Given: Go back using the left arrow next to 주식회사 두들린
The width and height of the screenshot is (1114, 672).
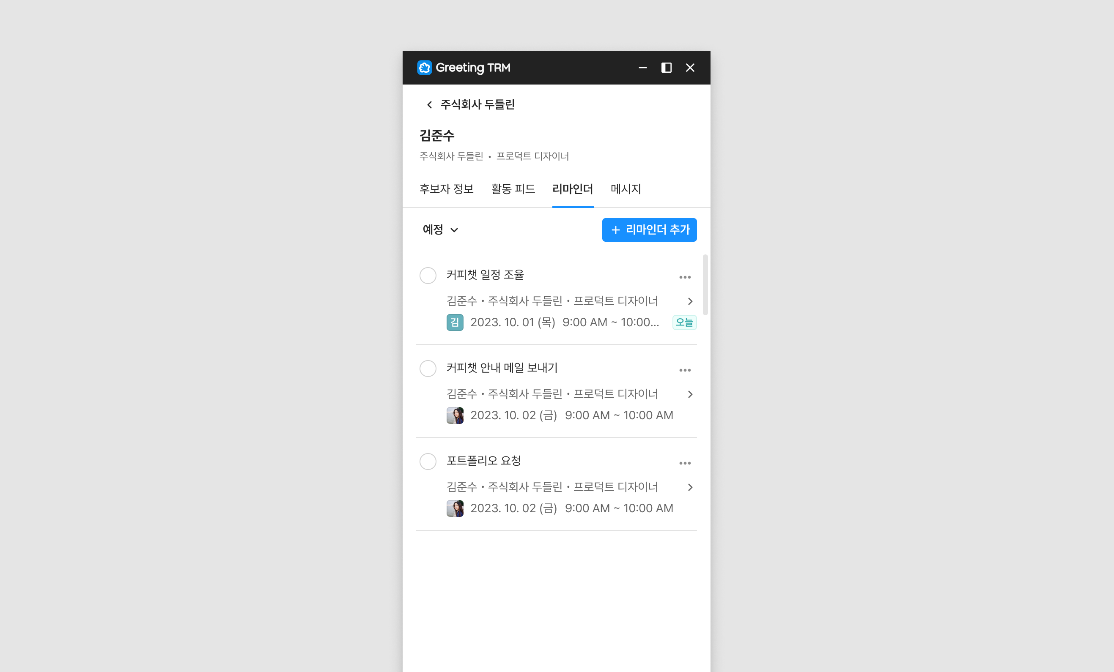Looking at the screenshot, I should click(429, 105).
